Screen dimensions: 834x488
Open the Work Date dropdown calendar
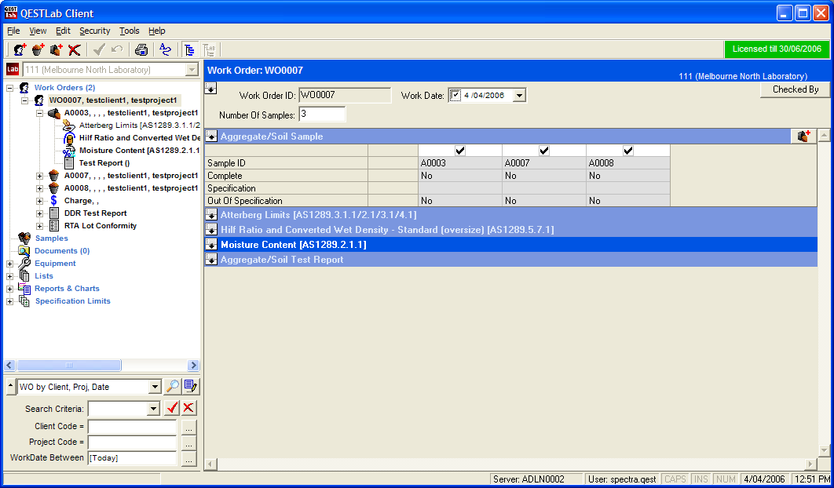[519, 96]
